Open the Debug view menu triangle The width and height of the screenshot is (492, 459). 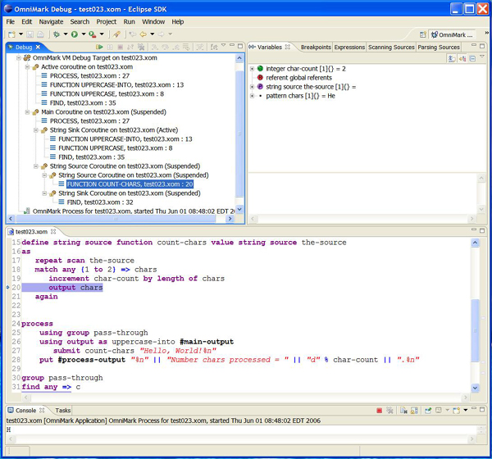tap(223, 45)
